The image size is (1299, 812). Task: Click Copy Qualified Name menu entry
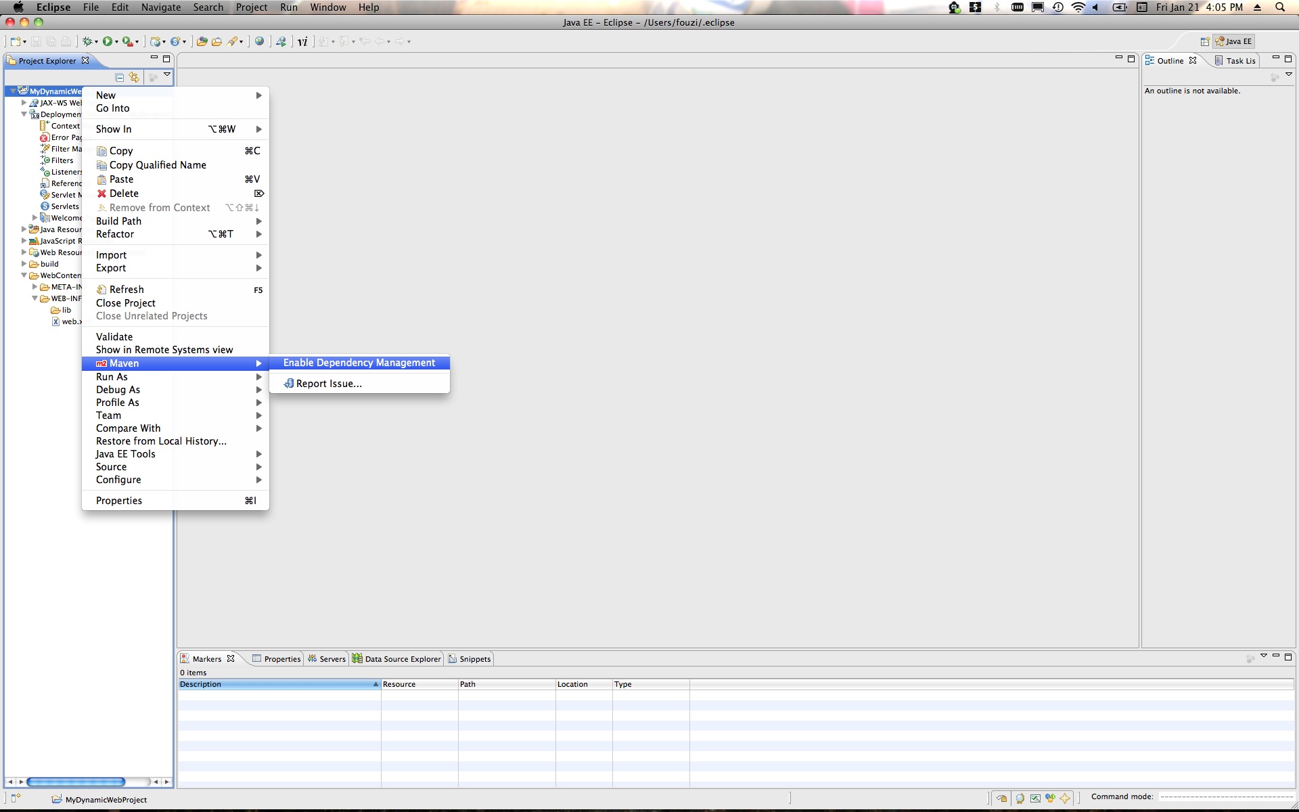[x=175, y=165]
